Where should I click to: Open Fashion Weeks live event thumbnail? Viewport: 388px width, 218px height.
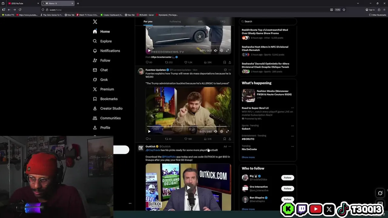click(x=248, y=96)
